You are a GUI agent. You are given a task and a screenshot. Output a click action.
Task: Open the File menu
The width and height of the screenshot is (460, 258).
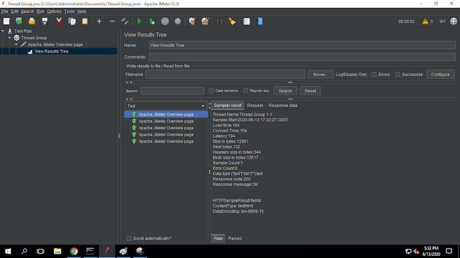click(x=5, y=11)
